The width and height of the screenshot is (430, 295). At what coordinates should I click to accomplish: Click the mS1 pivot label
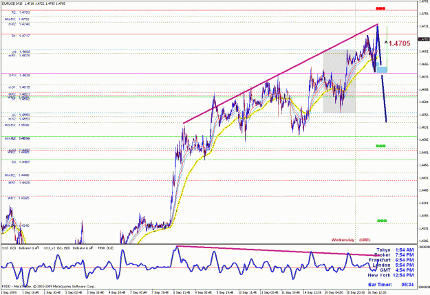(x=19, y=87)
